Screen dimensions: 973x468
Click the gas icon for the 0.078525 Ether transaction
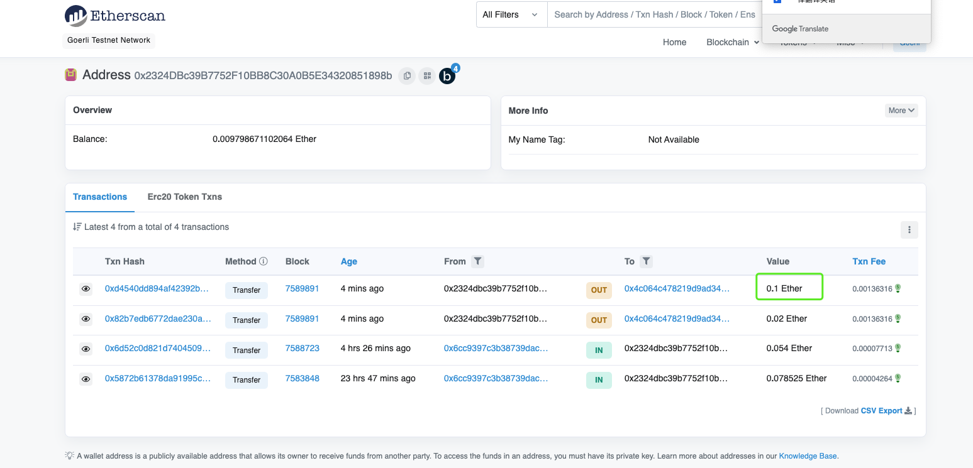[898, 378]
